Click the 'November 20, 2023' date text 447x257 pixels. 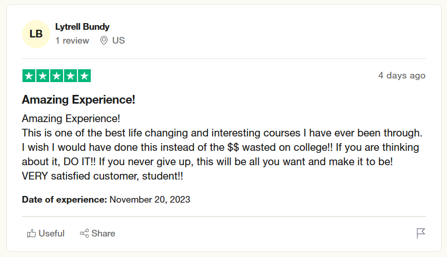click(150, 200)
